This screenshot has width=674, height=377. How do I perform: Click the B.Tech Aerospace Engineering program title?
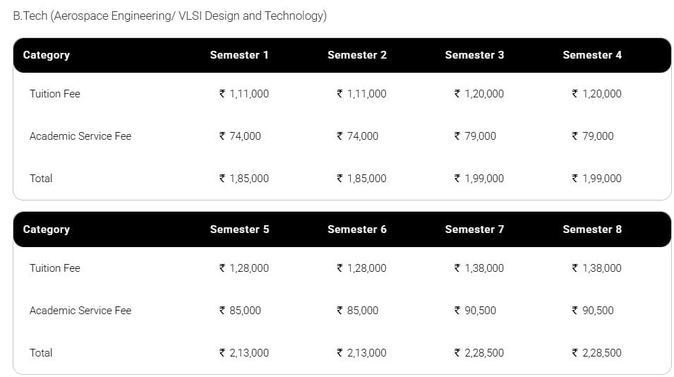[170, 16]
